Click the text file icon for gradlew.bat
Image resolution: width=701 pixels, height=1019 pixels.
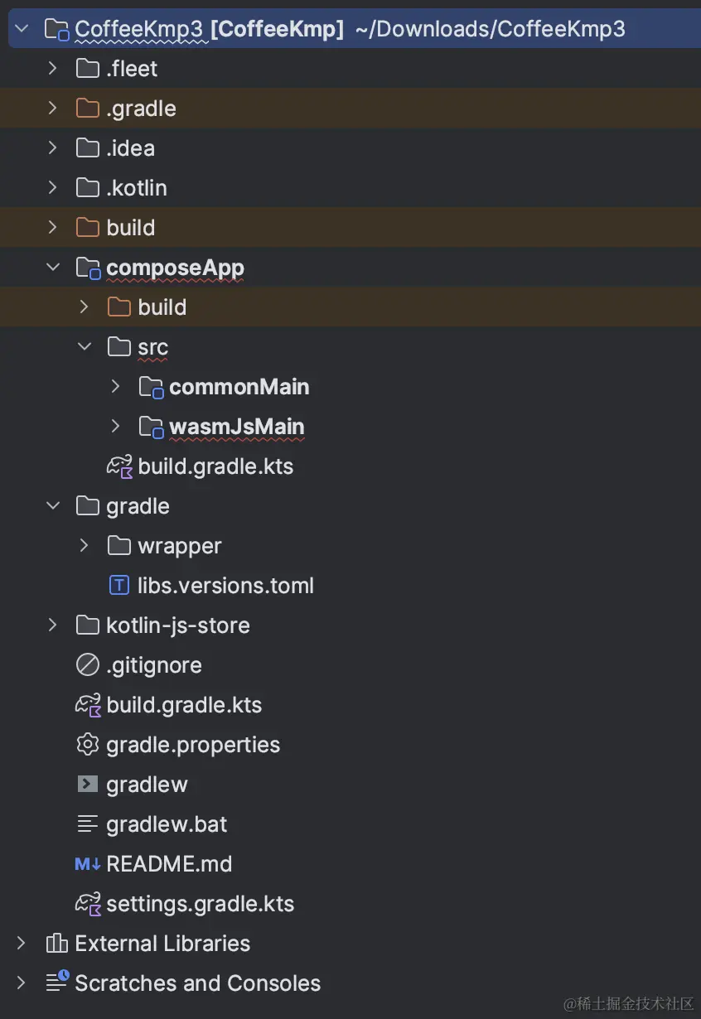[x=87, y=823]
